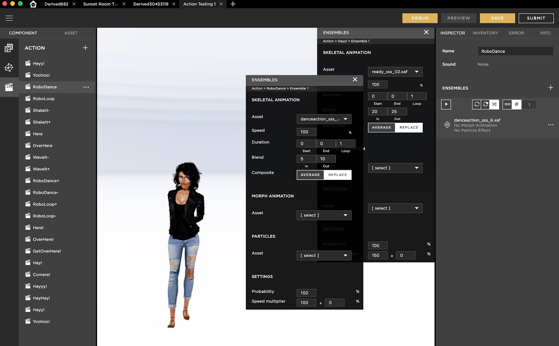
Task: Edit the ensemble loop count number field
Action: click(x=529, y=105)
